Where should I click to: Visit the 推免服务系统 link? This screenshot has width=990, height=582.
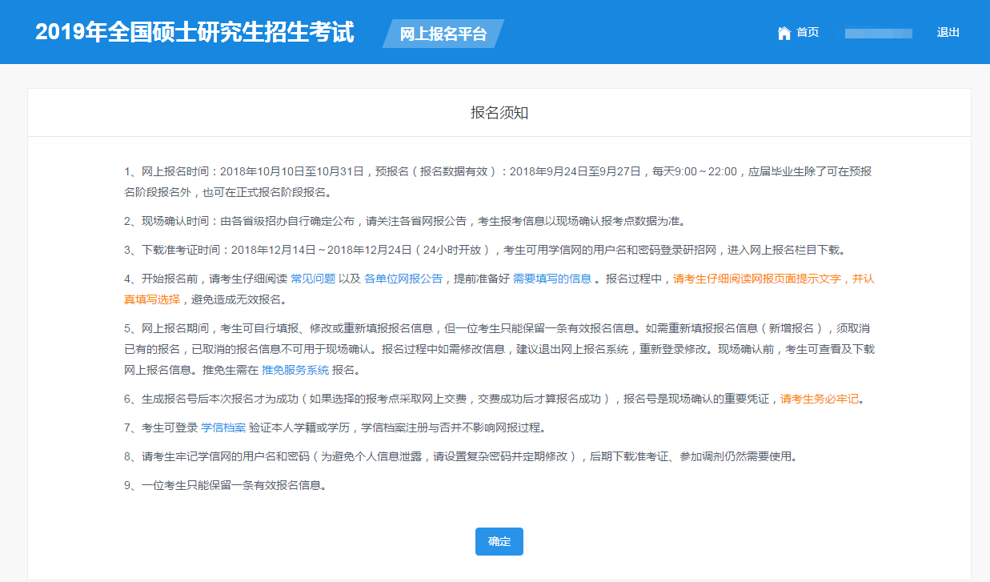coord(295,370)
